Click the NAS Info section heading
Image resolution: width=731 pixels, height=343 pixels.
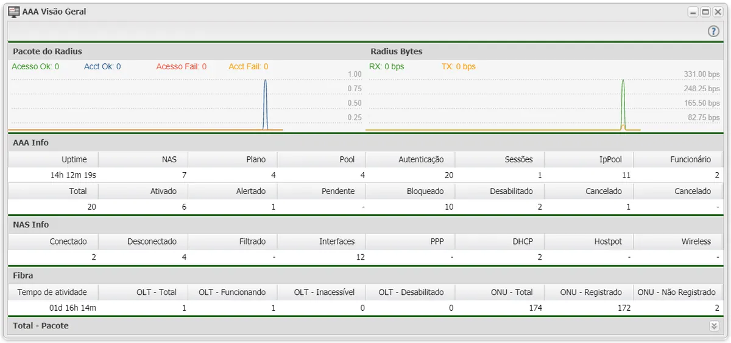coord(30,225)
